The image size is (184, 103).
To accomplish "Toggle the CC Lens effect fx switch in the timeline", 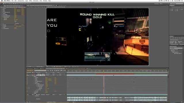I will pyautogui.click(x=27, y=91).
